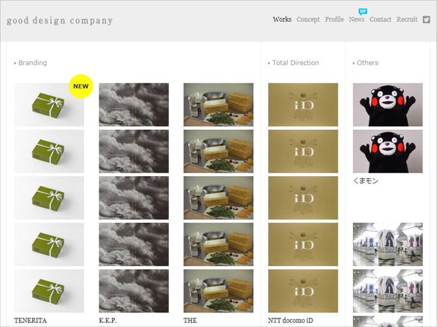437x327 pixels.
Task: Expand the Others section heading
Action: click(x=365, y=63)
